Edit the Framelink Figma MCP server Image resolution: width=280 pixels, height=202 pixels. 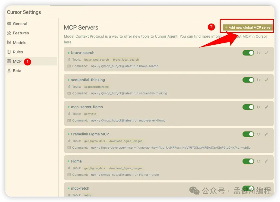point(266,134)
